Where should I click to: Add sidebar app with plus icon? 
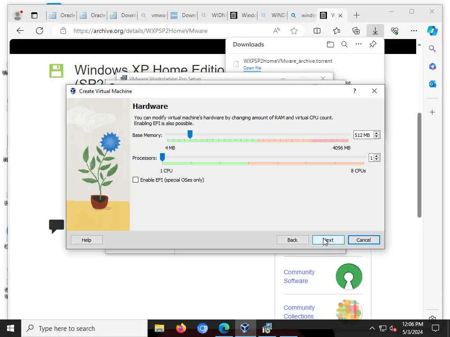coord(432,112)
